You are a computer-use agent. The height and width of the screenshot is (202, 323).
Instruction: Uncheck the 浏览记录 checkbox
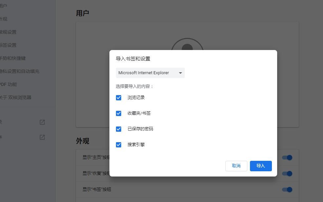click(x=119, y=97)
